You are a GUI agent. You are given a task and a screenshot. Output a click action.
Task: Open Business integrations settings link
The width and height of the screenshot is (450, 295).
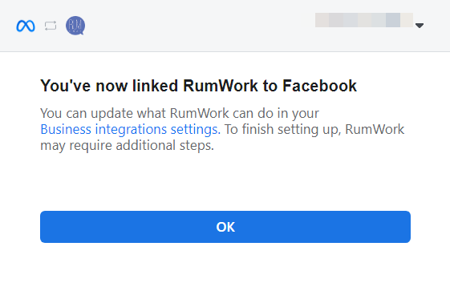[x=130, y=129]
